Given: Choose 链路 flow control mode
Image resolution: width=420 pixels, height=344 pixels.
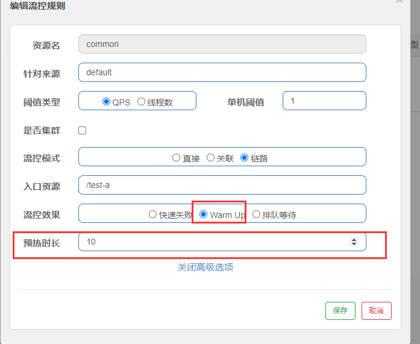Looking at the screenshot, I should tap(244, 158).
